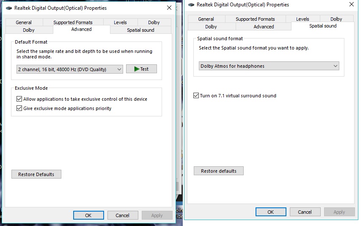The width and height of the screenshot is (363, 226).
Task: Click OK in the left properties window
Action: click(x=88, y=215)
